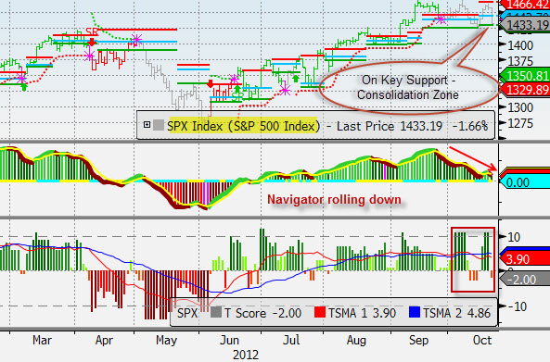Click the gray -2.00 T Score tag
The height and width of the screenshot is (362, 550).
coord(525,280)
